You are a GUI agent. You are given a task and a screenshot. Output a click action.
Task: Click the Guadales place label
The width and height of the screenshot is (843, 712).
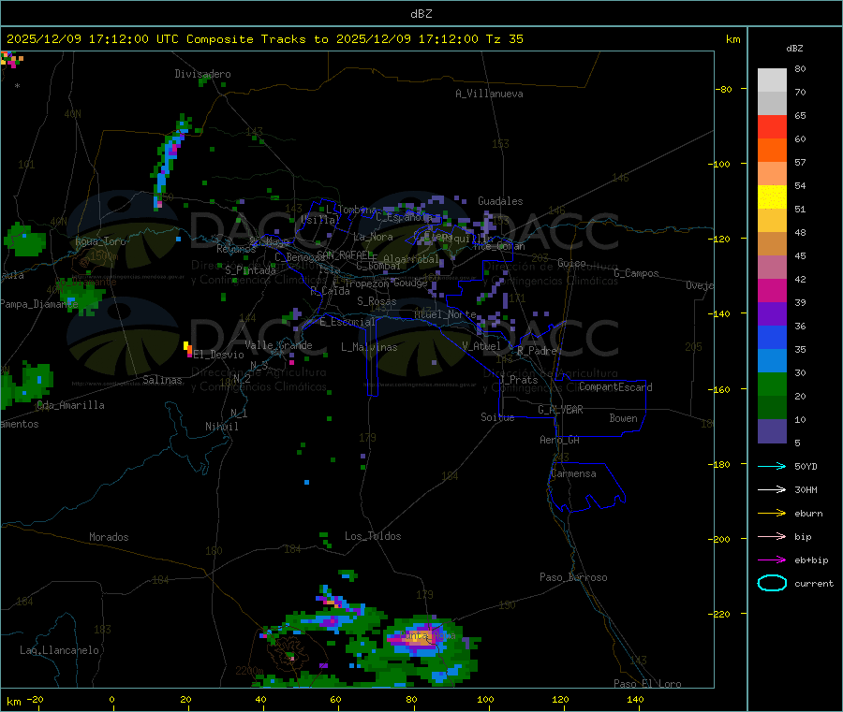pyautogui.click(x=500, y=201)
